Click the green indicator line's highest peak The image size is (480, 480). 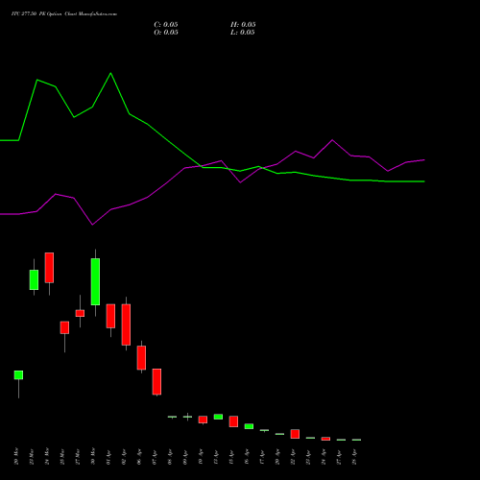pyautogui.click(x=110, y=73)
